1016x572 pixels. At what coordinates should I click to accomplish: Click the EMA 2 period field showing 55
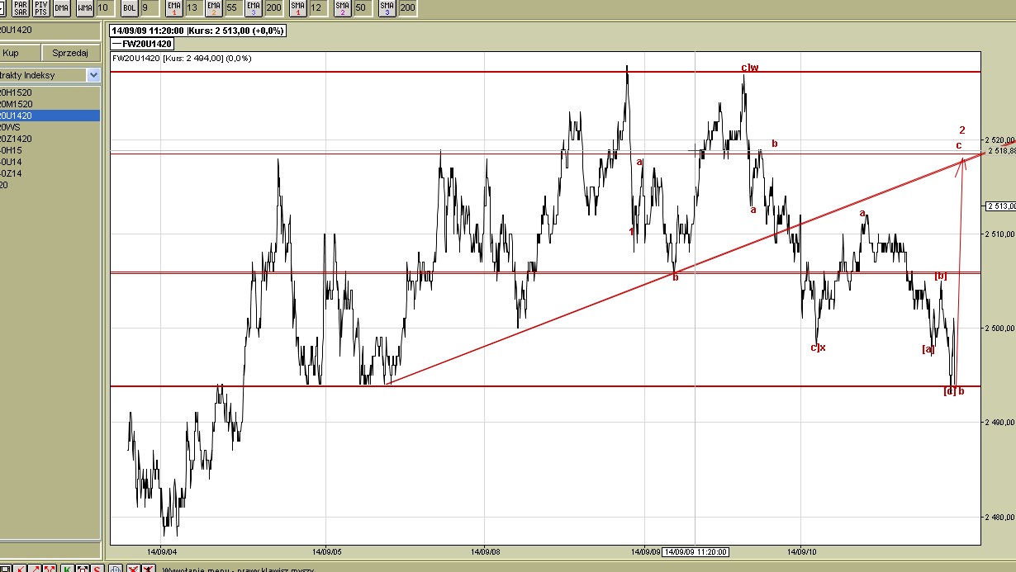point(234,7)
